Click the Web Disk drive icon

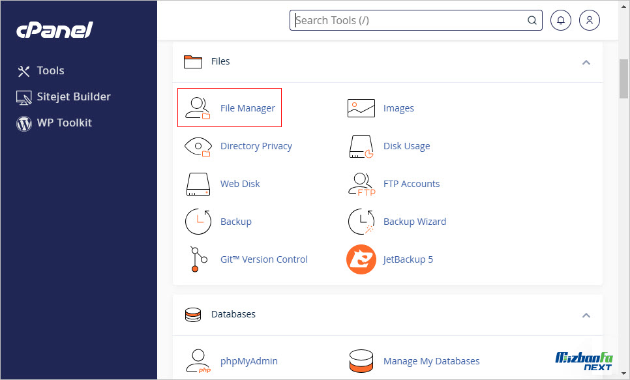[x=198, y=184]
